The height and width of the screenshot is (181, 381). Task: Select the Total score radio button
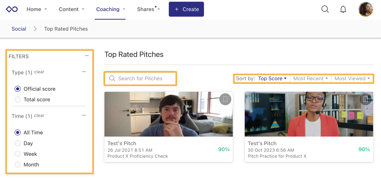(x=18, y=100)
